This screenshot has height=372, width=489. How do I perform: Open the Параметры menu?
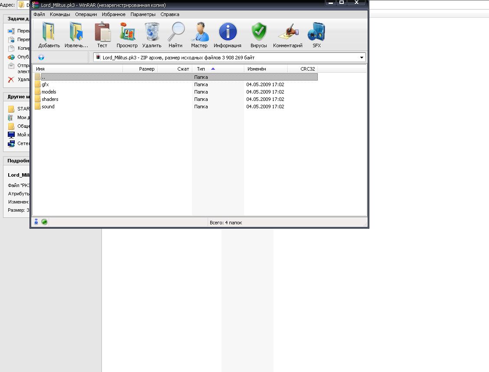point(143,14)
